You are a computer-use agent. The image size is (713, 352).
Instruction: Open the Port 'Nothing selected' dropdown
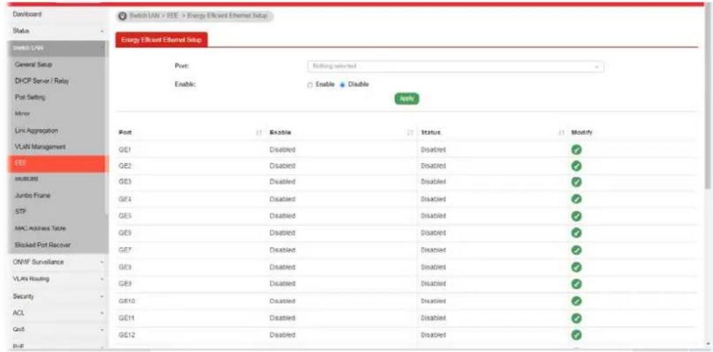tap(456, 67)
